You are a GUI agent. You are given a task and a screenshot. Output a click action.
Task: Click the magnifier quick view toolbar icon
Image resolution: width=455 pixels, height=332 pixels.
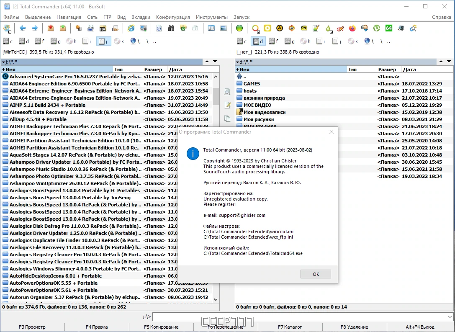[211, 28]
